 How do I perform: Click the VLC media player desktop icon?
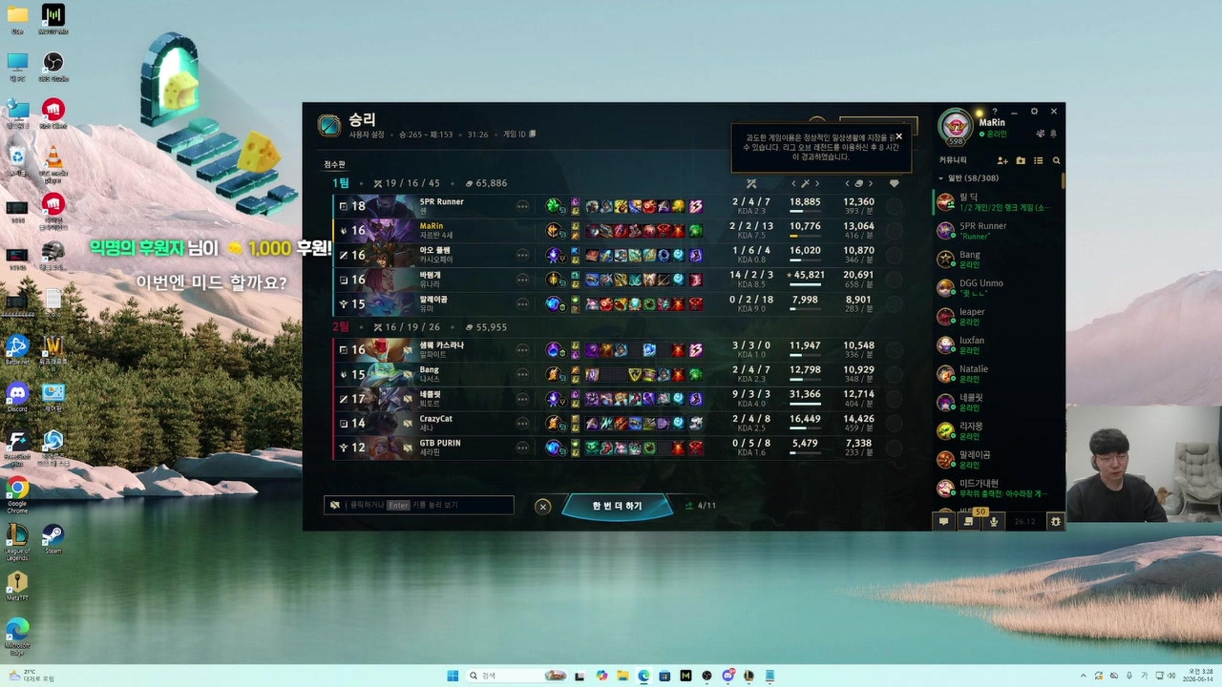point(53,164)
